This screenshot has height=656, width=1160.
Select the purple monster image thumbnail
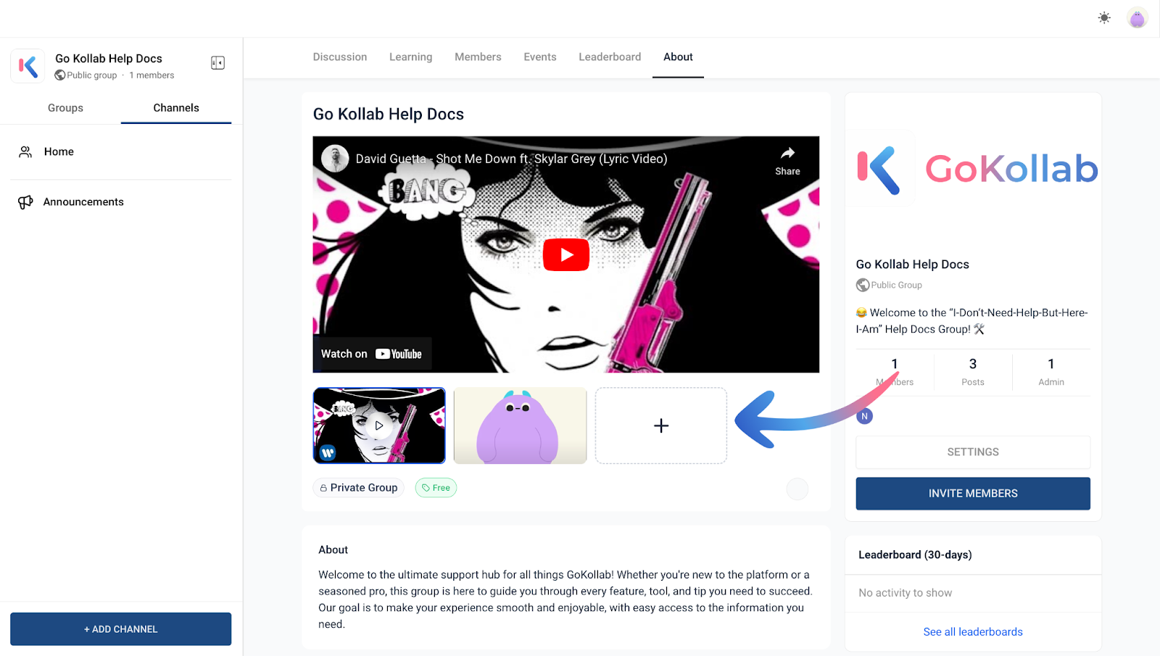pos(520,425)
